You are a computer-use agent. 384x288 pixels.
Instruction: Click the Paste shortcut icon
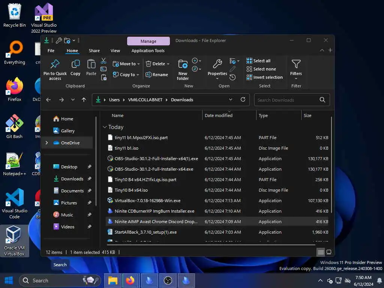[103, 77]
